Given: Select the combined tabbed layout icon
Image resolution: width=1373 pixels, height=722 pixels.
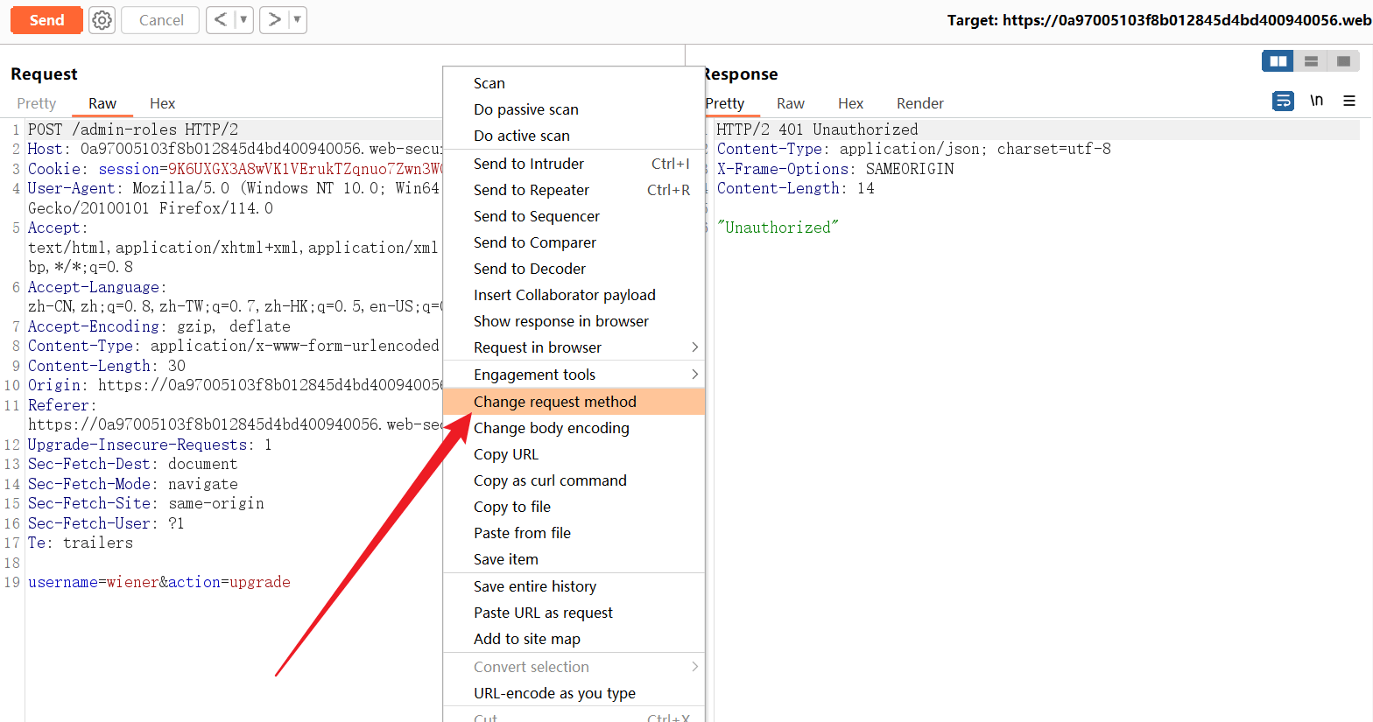Looking at the screenshot, I should click(x=1343, y=61).
